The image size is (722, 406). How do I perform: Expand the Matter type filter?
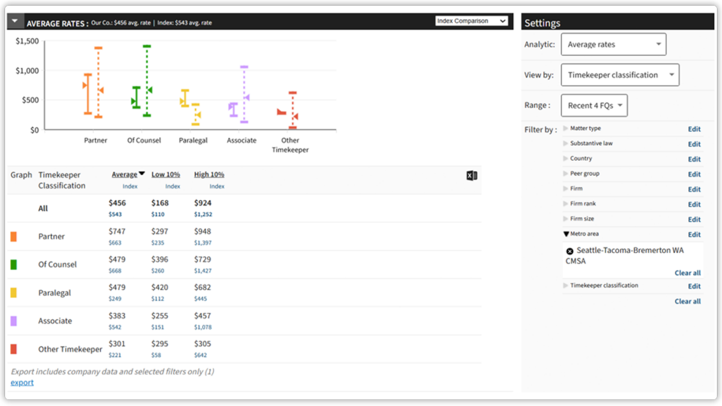(566, 129)
